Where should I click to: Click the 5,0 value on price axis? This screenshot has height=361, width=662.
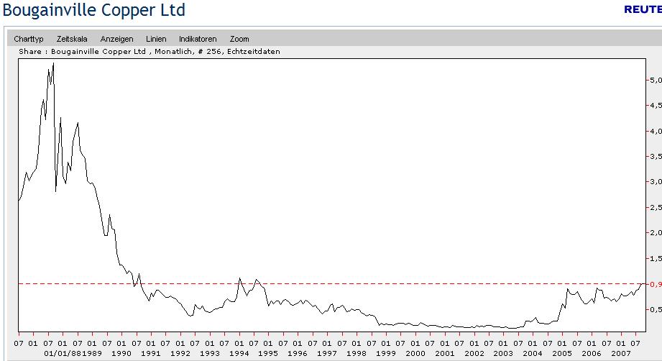(x=655, y=80)
